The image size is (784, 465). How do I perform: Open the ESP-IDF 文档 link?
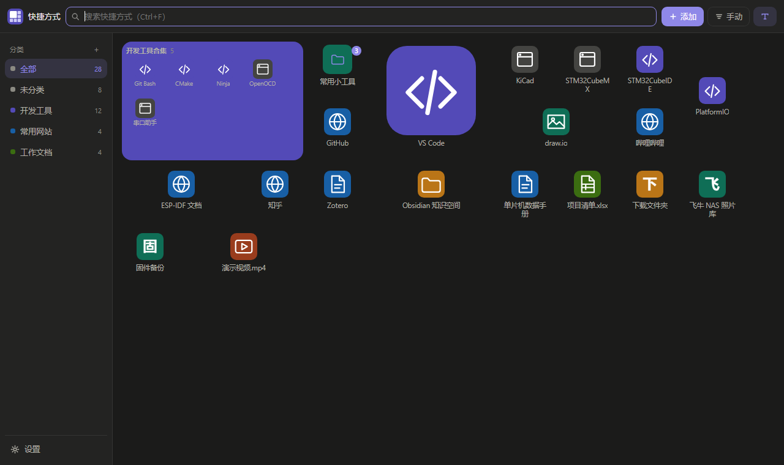tap(181, 184)
